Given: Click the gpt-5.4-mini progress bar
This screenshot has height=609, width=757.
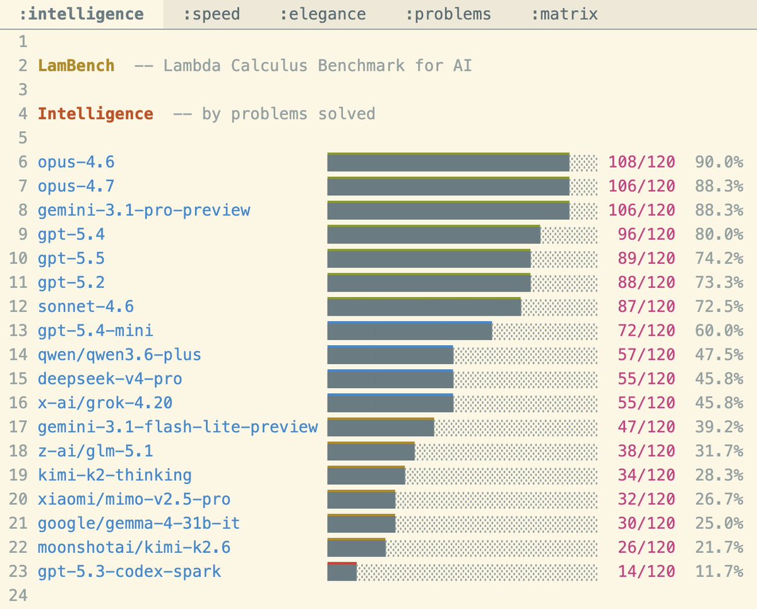Looking at the screenshot, I should point(463,331).
